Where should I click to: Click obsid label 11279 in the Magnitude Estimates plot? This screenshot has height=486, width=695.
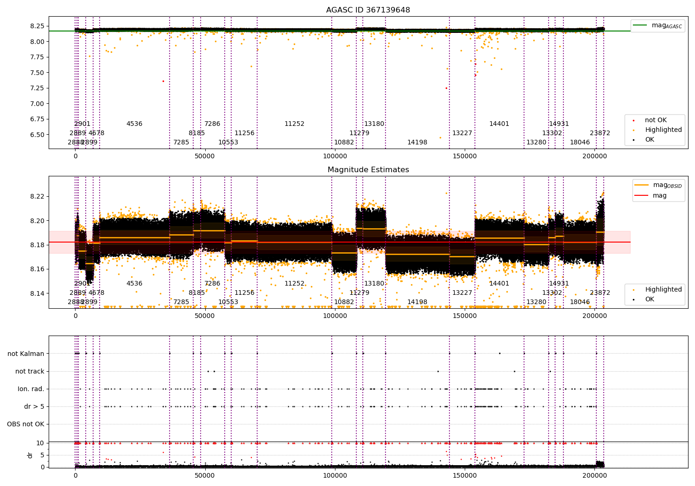(359, 293)
